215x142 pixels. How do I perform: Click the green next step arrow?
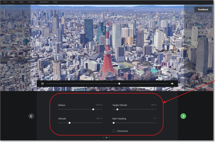pos(183,116)
